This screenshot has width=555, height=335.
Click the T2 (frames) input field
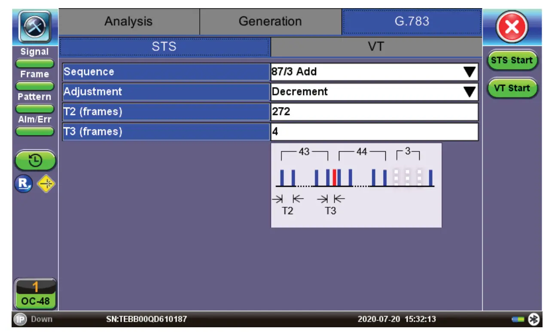click(374, 112)
